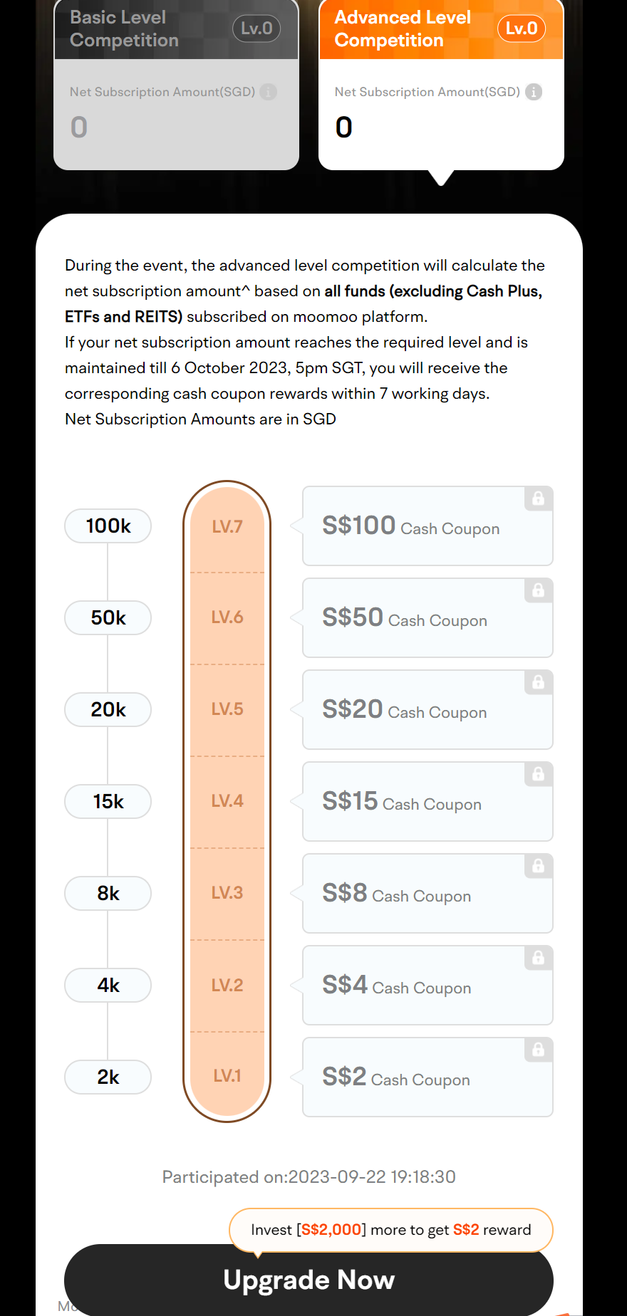This screenshot has height=1316, width=627.
Task: Tap lock icon on S$4 Cash Coupon
Action: click(539, 958)
